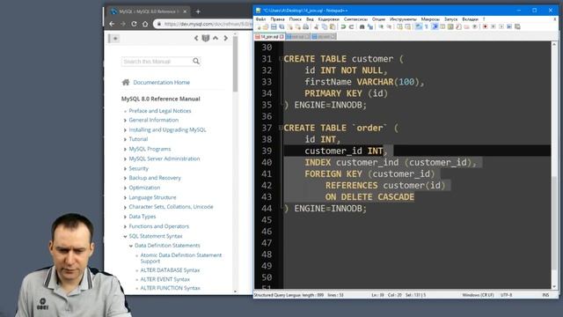
Task: Open the Functions and Operators link
Action: tap(158, 226)
